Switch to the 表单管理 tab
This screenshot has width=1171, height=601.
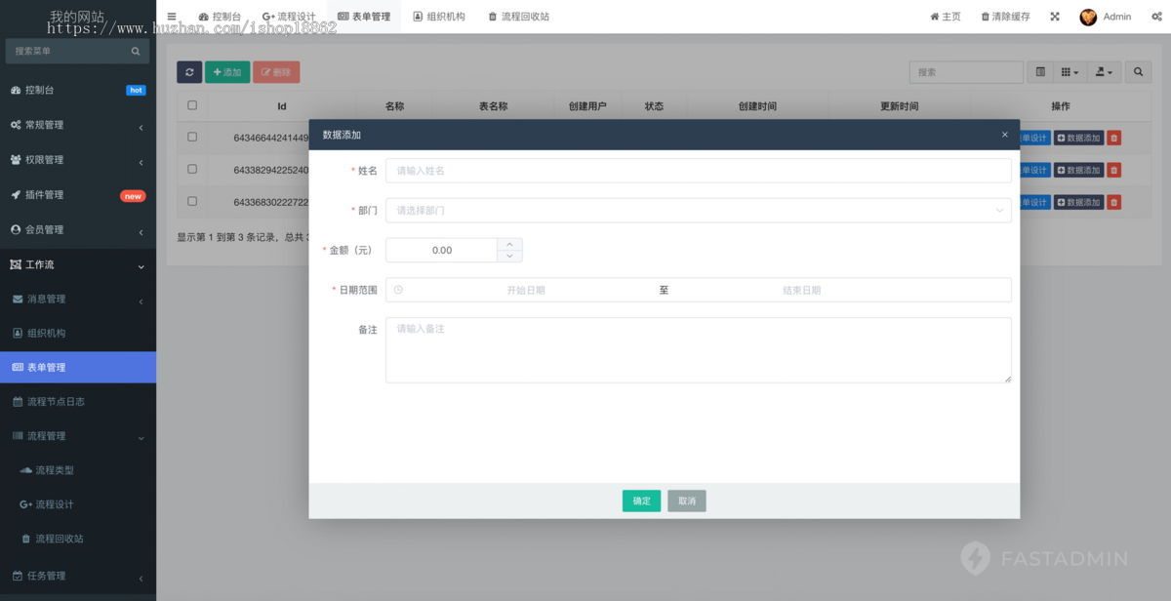coord(364,16)
